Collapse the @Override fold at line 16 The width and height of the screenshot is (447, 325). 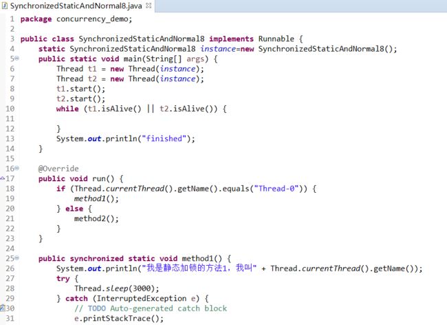(17, 168)
